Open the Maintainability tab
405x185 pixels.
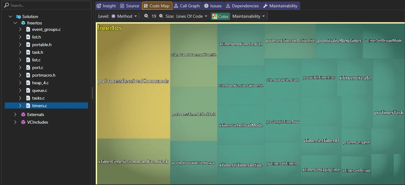(x=281, y=6)
